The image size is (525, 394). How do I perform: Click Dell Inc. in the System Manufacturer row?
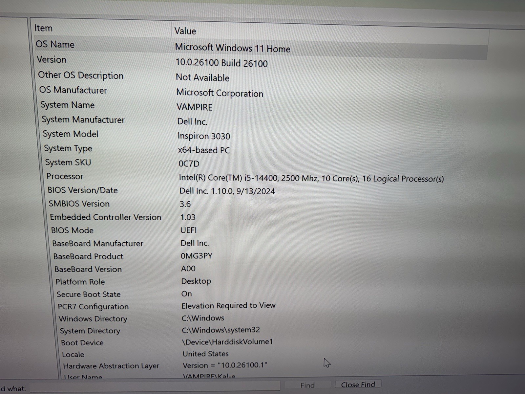click(x=192, y=121)
